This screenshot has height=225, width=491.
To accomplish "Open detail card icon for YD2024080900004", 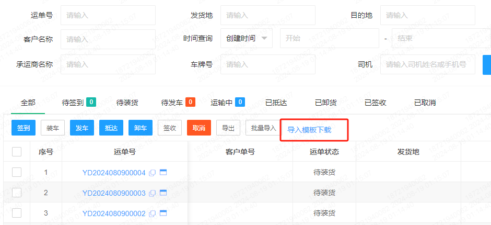I will click(163, 172).
